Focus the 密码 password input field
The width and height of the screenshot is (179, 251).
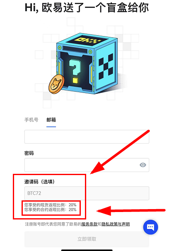point(87,165)
